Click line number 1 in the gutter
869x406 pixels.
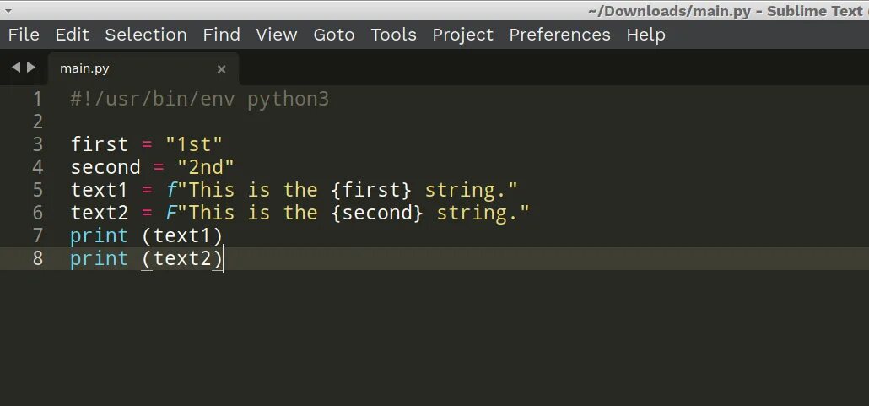37,99
